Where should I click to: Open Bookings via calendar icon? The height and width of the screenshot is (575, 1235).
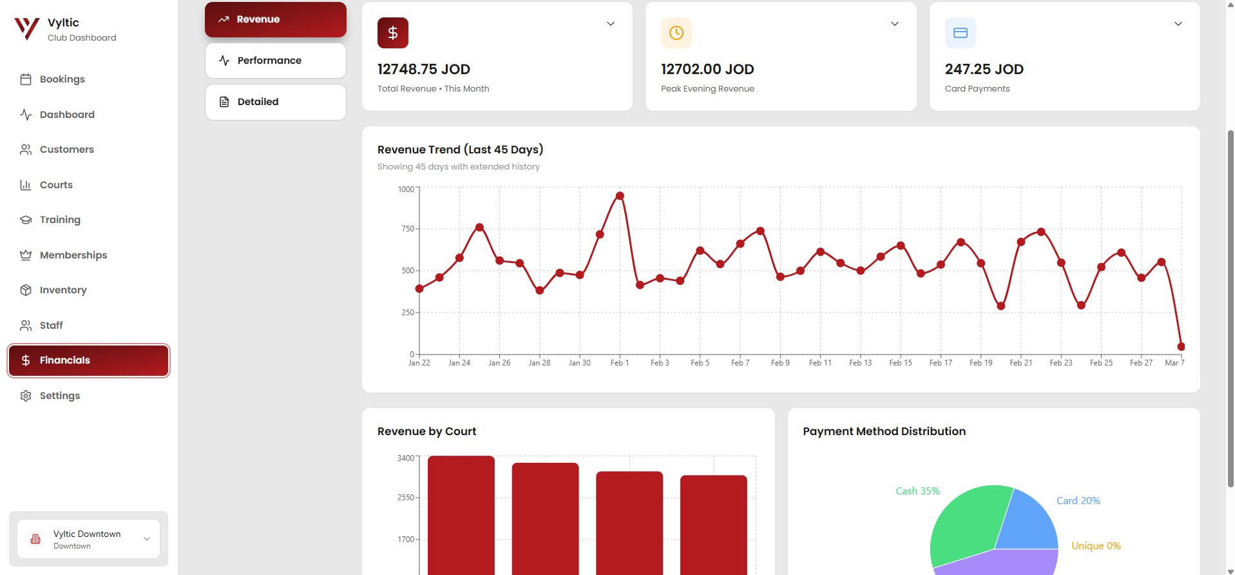tap(26, 79)
